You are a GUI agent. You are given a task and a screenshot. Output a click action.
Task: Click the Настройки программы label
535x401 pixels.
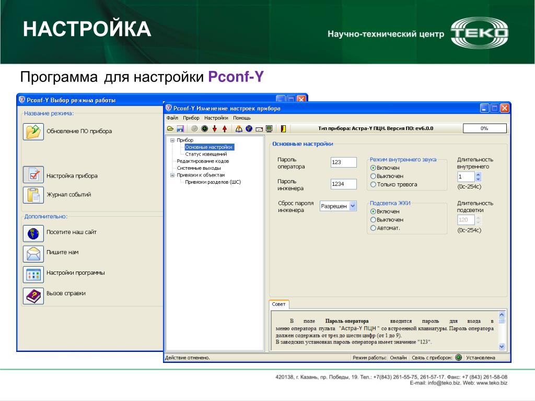click(x=75, y=273)
